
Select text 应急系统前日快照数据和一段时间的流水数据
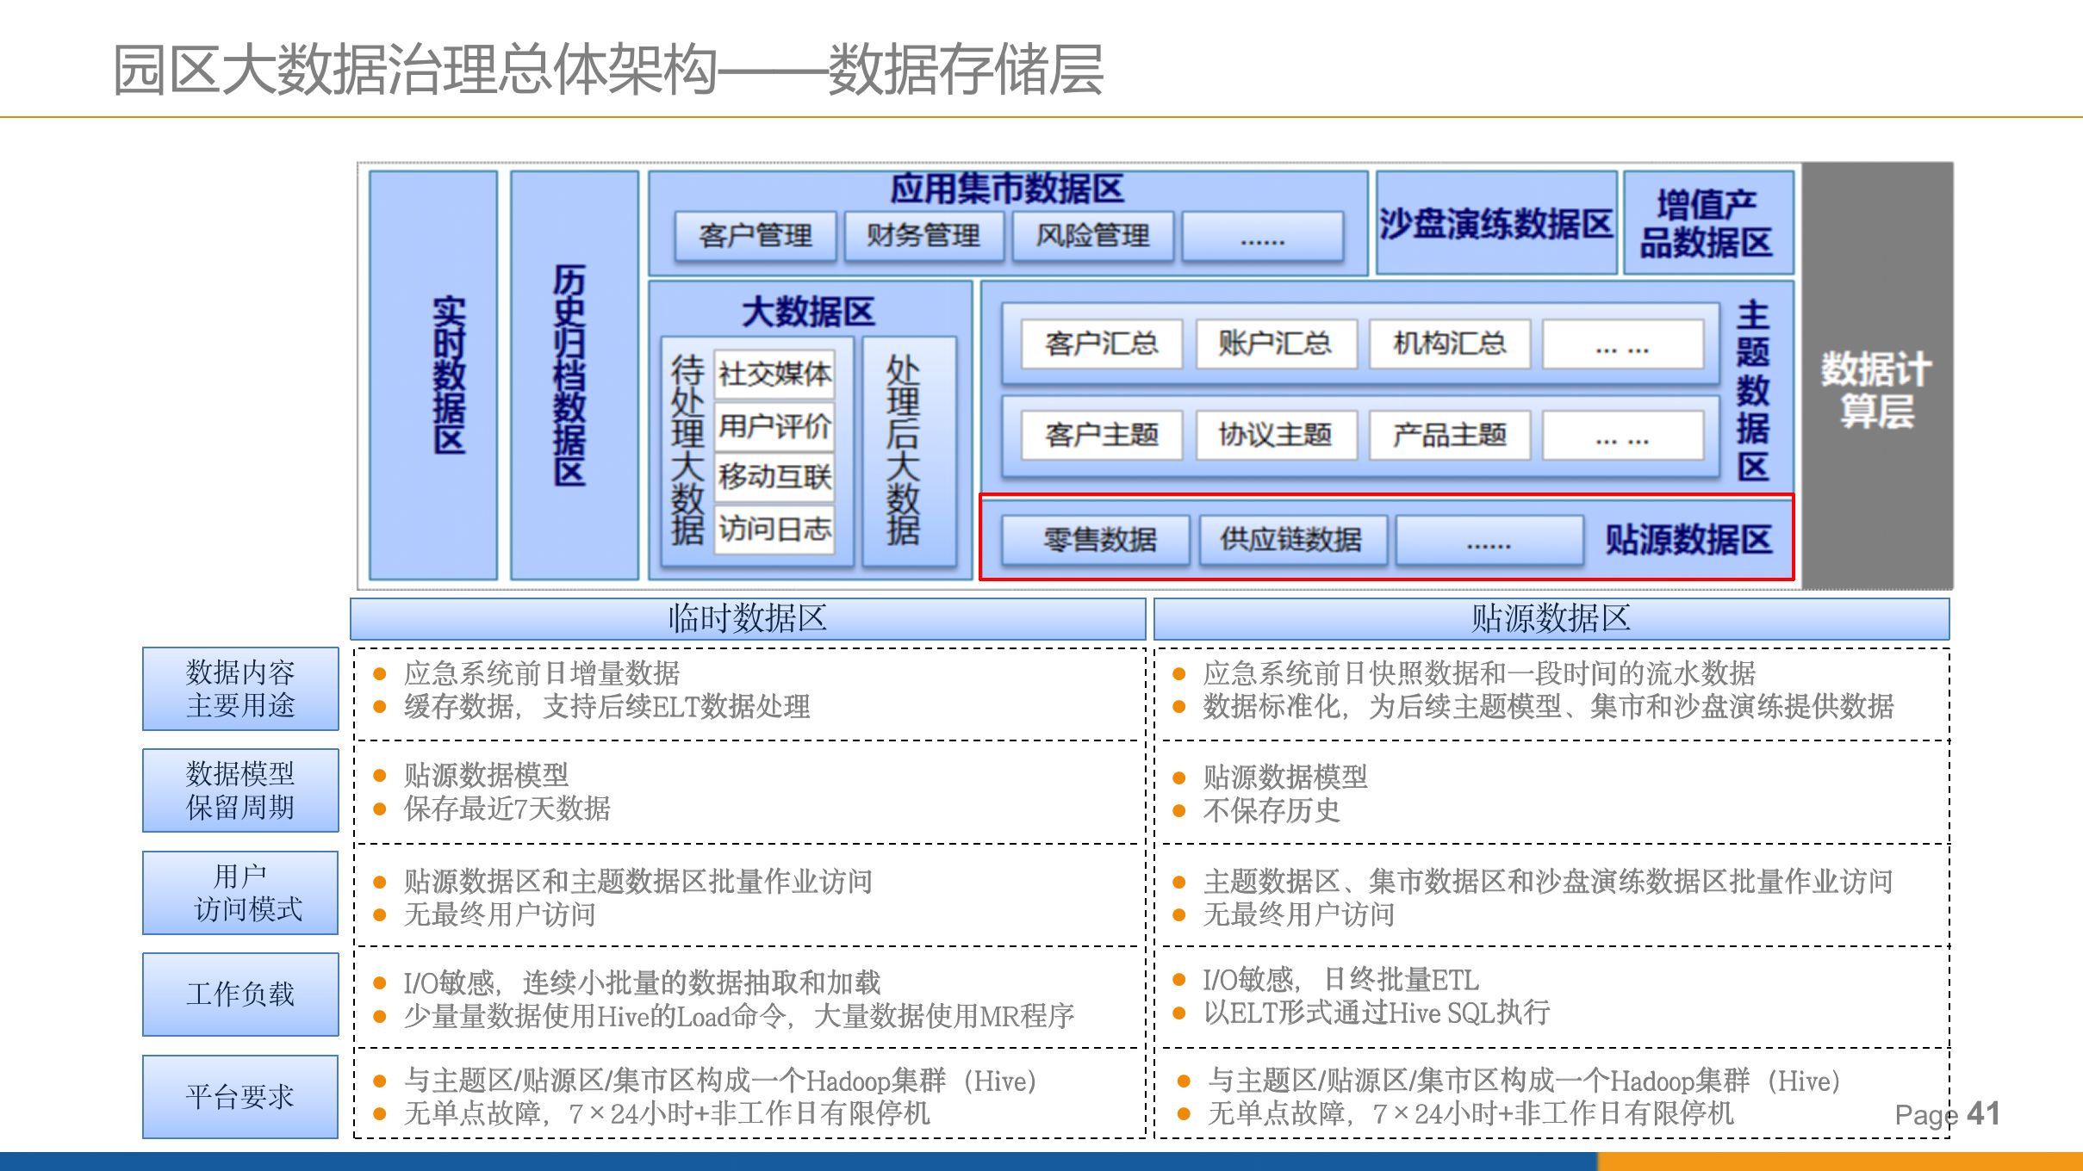point(1479,673)
